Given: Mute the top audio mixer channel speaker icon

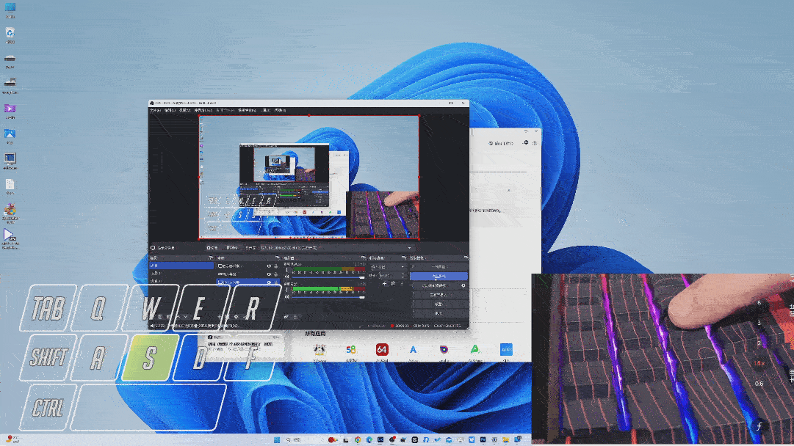Looking at the screenshot, I should (287, 277).
